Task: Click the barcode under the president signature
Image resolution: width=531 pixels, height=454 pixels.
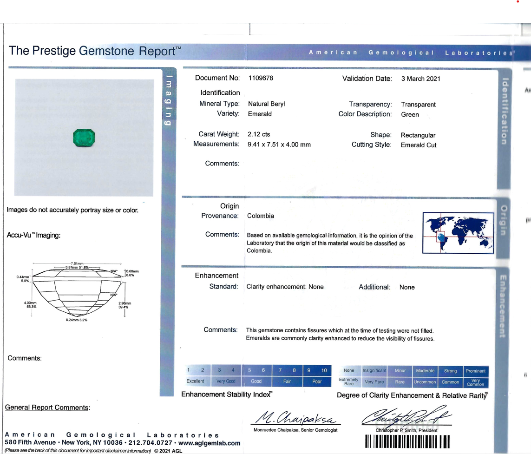Action: coord(407,441)
